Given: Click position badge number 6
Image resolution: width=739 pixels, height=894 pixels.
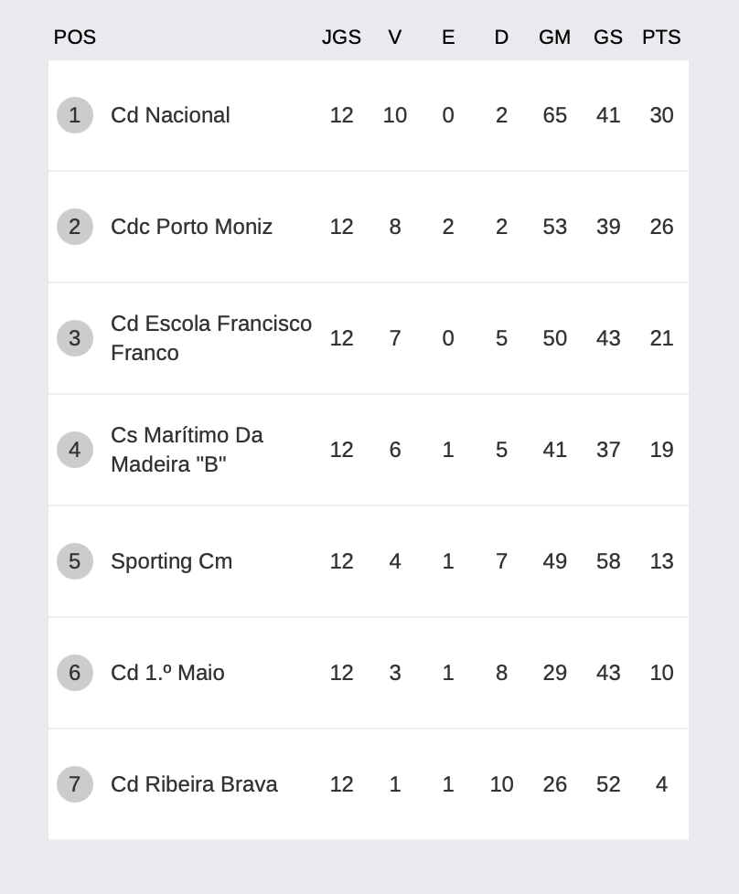Looking at the screenshot, I should [x=75, y=673].
